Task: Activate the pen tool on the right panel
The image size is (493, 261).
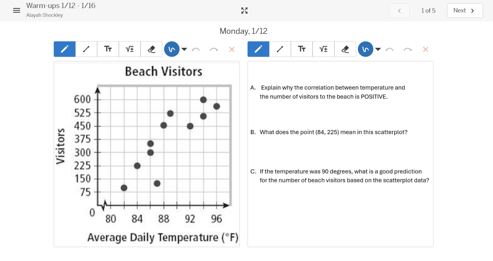Action: point(258,49)
